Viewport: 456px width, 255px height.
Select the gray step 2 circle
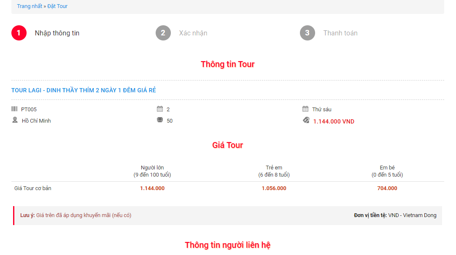(x=163, y=33)
